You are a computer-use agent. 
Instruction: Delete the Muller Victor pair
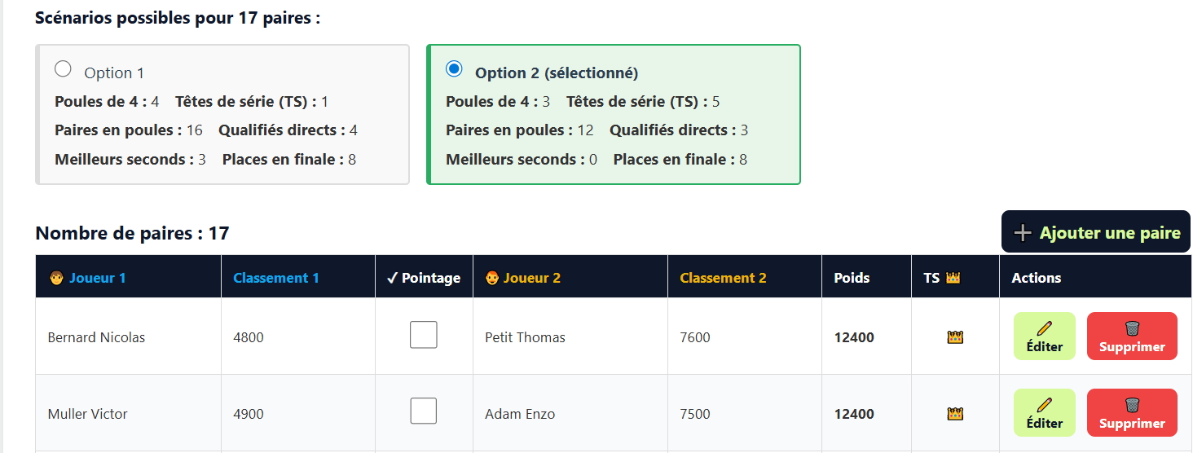(1131, 413)
